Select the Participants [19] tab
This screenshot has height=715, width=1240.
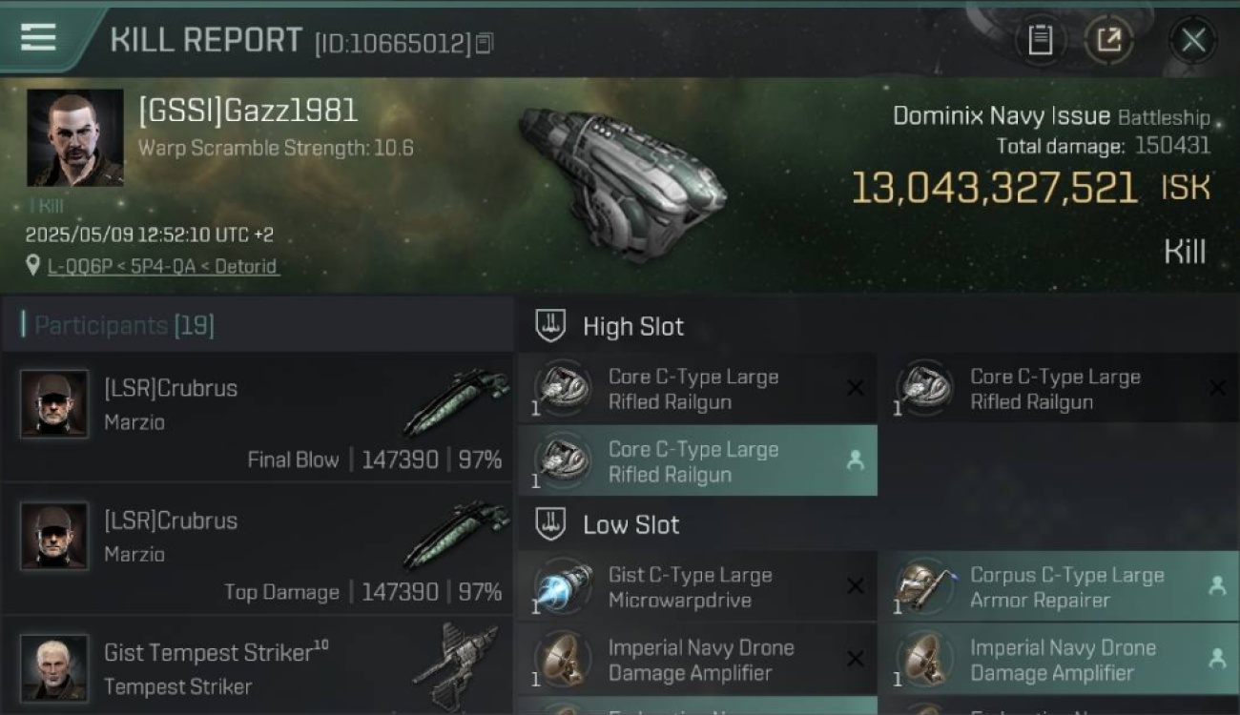point(124,326)
